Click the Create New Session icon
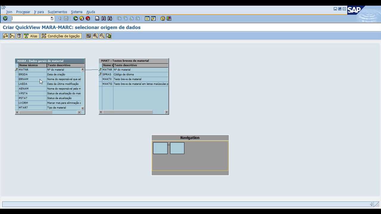Screen dimensions: 381x214 click(x=147, y=18)
